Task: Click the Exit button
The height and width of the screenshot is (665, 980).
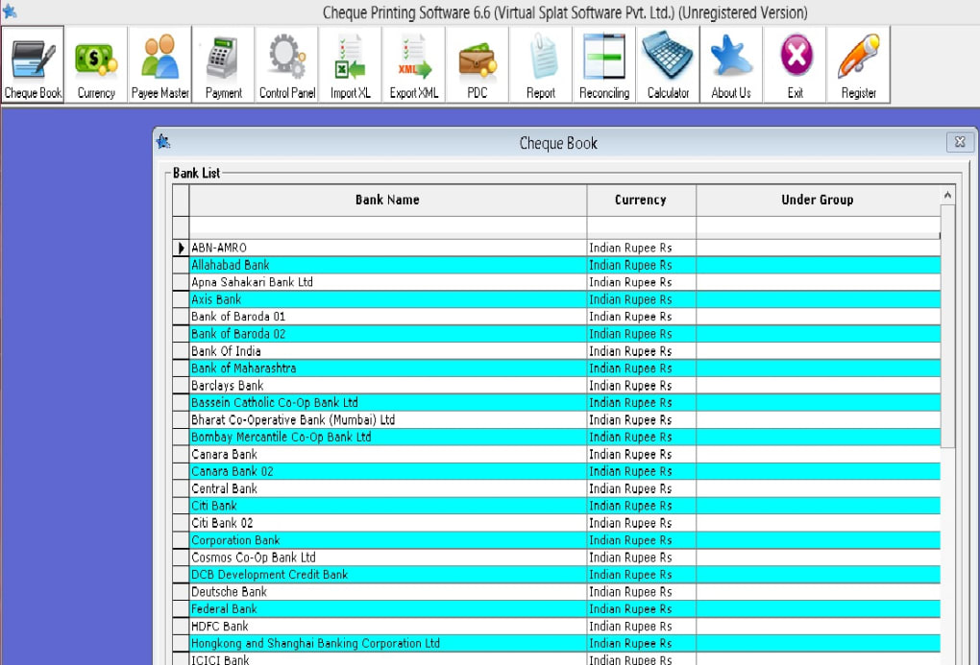Action: click(795, 63)
